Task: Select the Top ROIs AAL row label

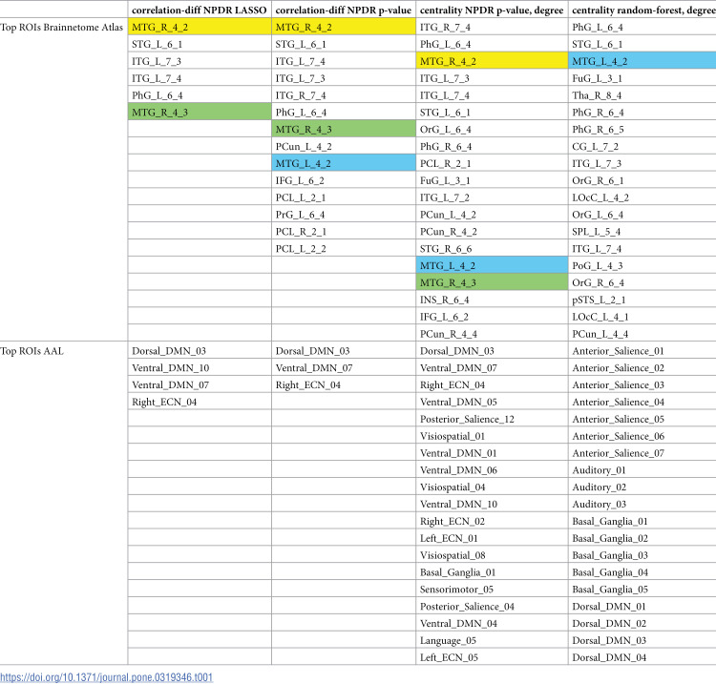Action: tap(32, 351)
